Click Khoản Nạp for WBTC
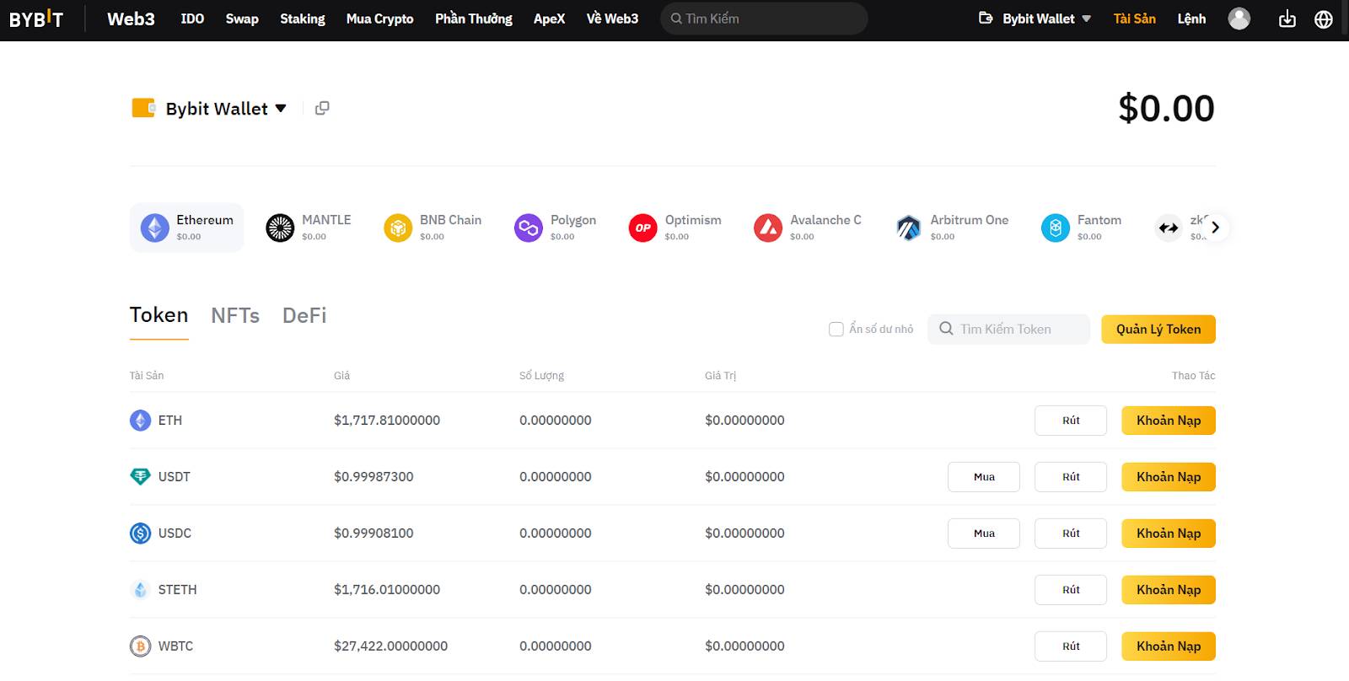This screenshot has height=681, width=1349. point(1169,646)
